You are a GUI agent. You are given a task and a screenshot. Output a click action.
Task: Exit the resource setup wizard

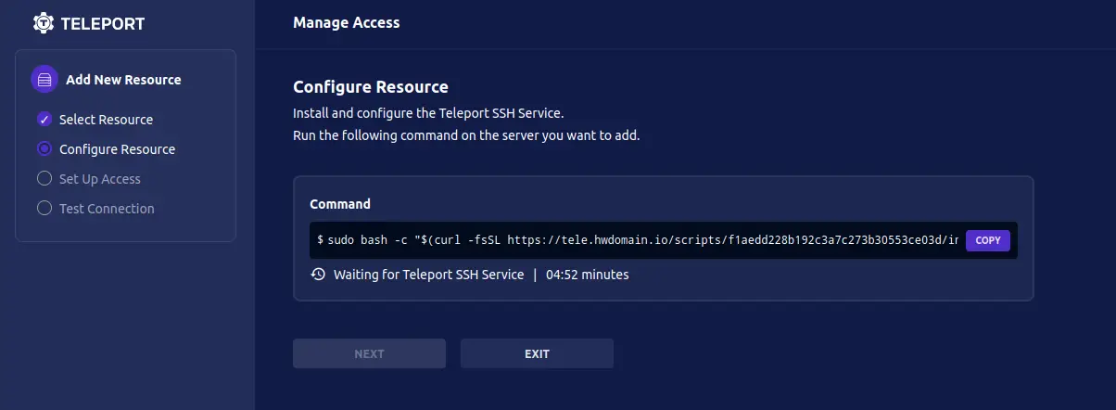coord(537,353)
